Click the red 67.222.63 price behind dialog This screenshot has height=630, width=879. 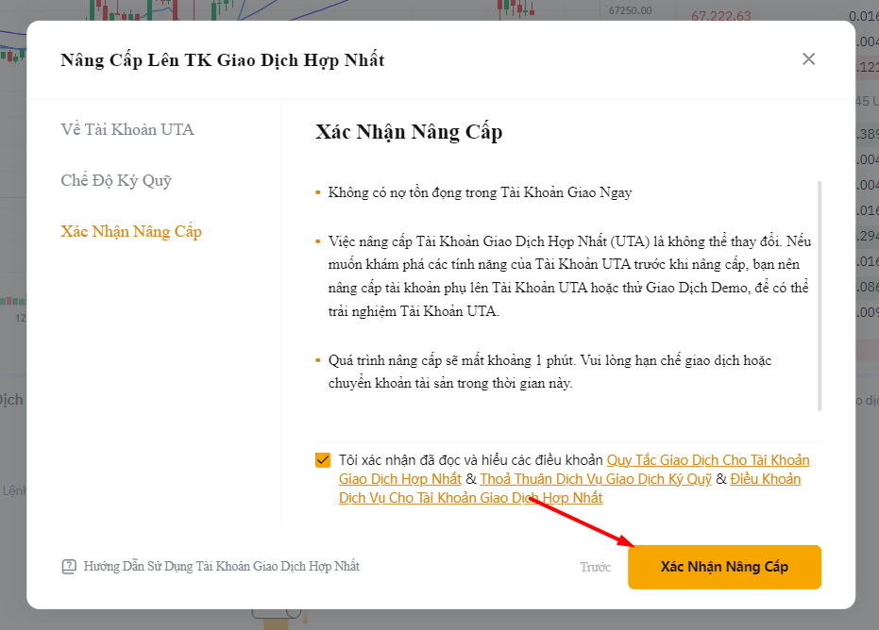click(721, 16)
